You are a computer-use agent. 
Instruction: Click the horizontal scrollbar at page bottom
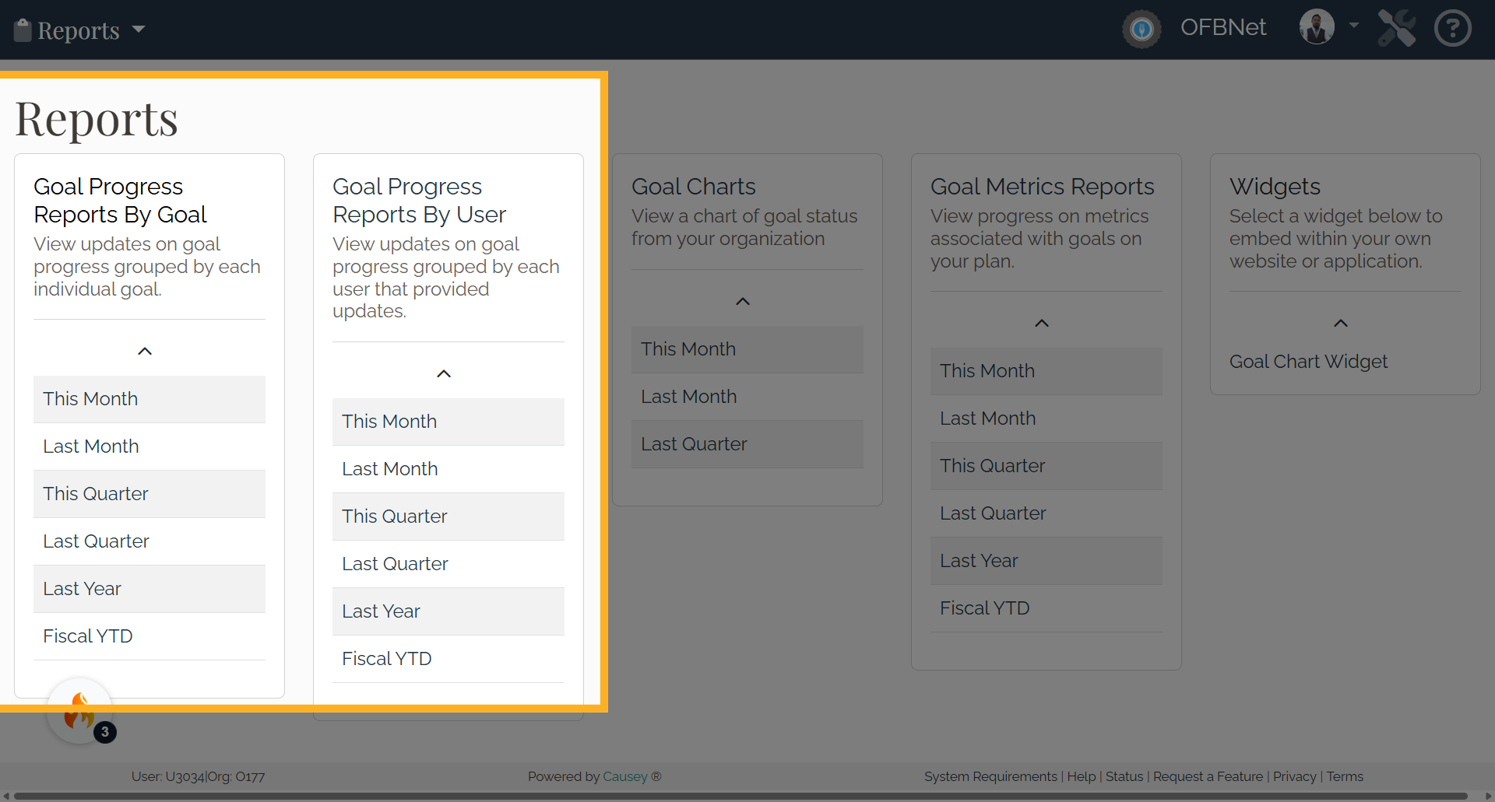click(741, 796)
